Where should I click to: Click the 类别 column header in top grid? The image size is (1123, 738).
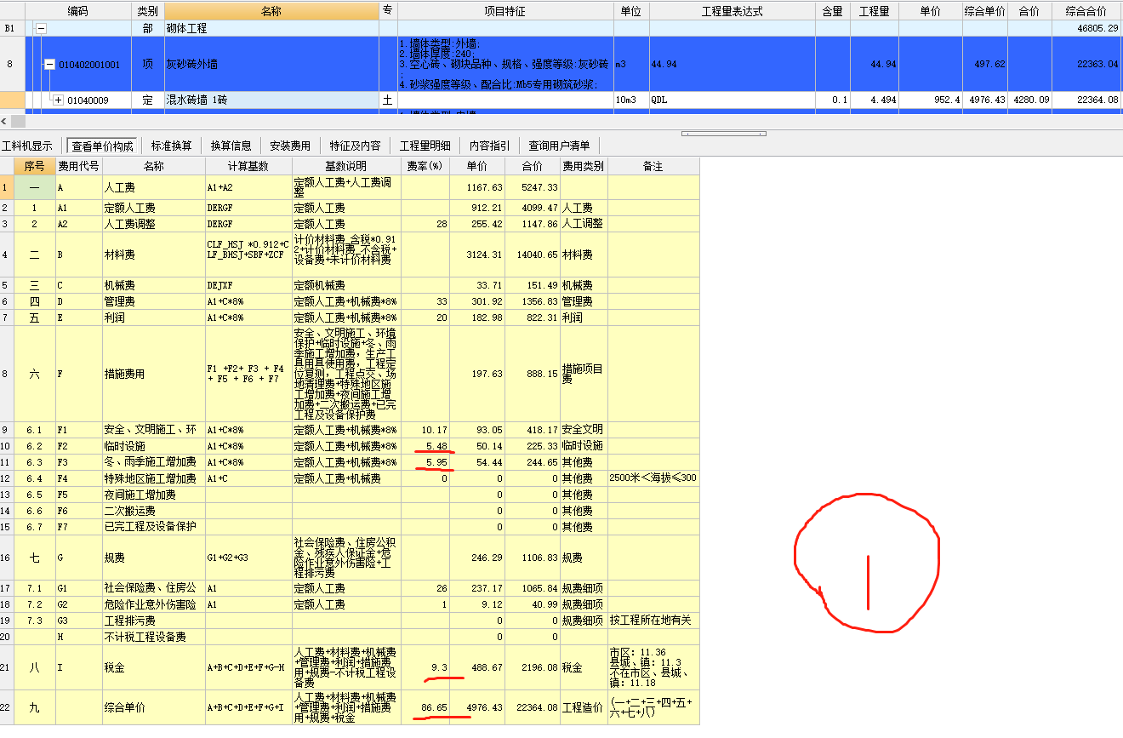[x=148, y=11]
